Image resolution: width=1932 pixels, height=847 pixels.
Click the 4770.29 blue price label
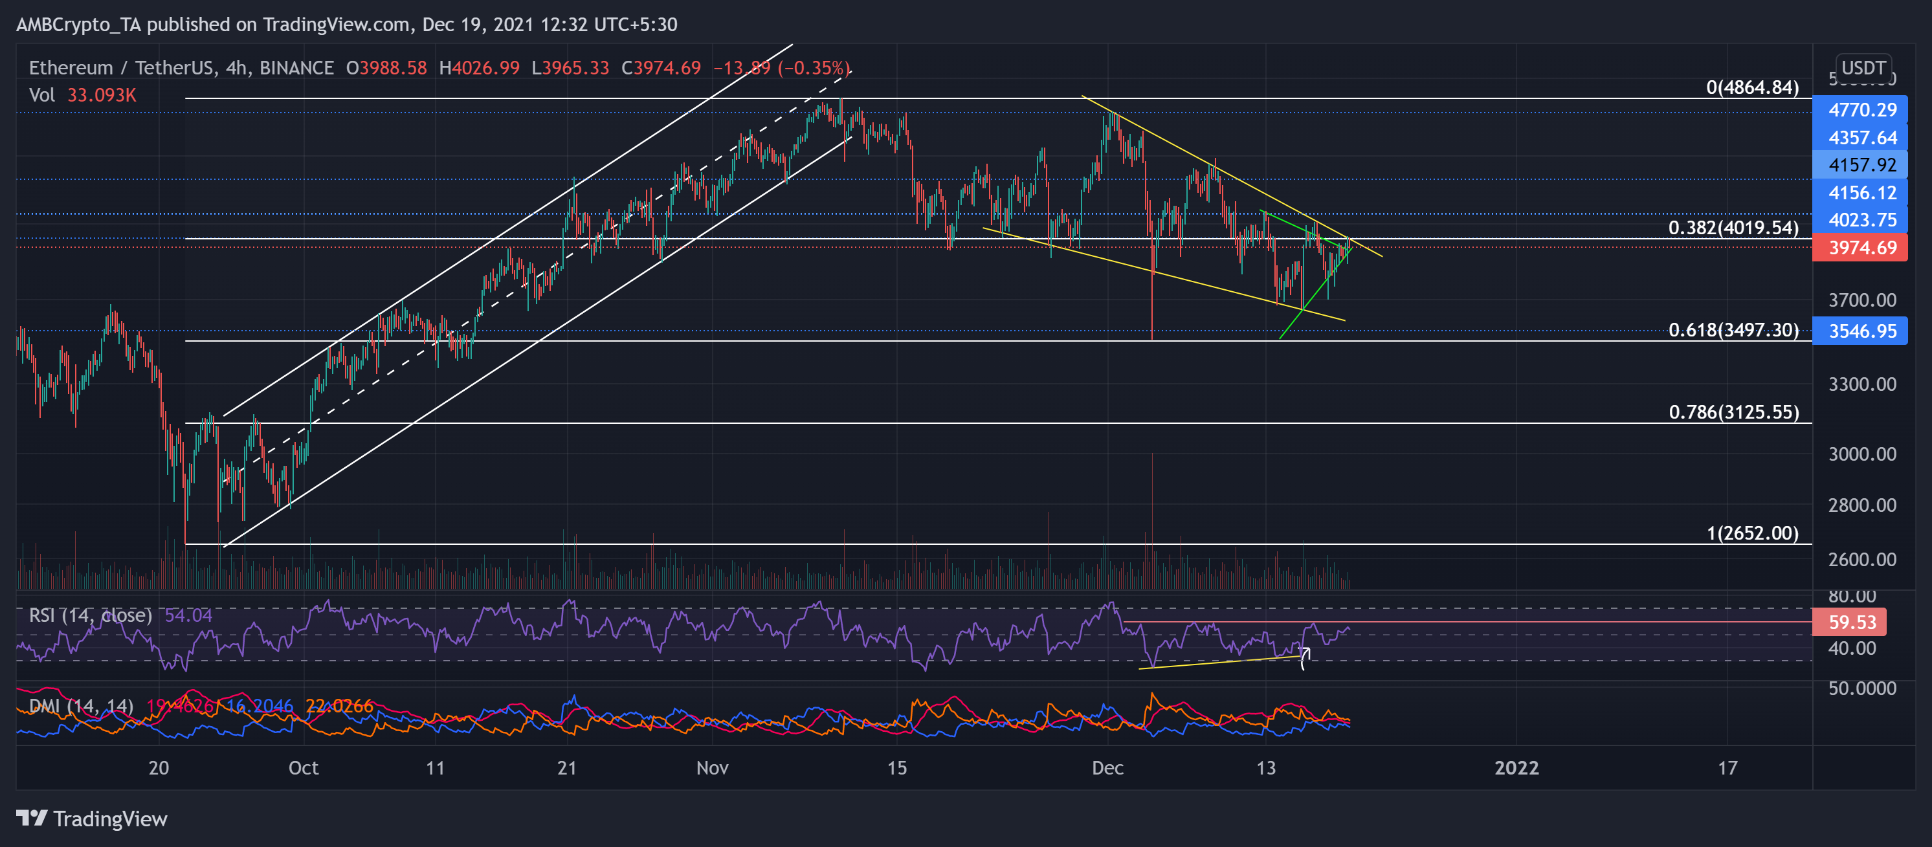(1861, 110)
